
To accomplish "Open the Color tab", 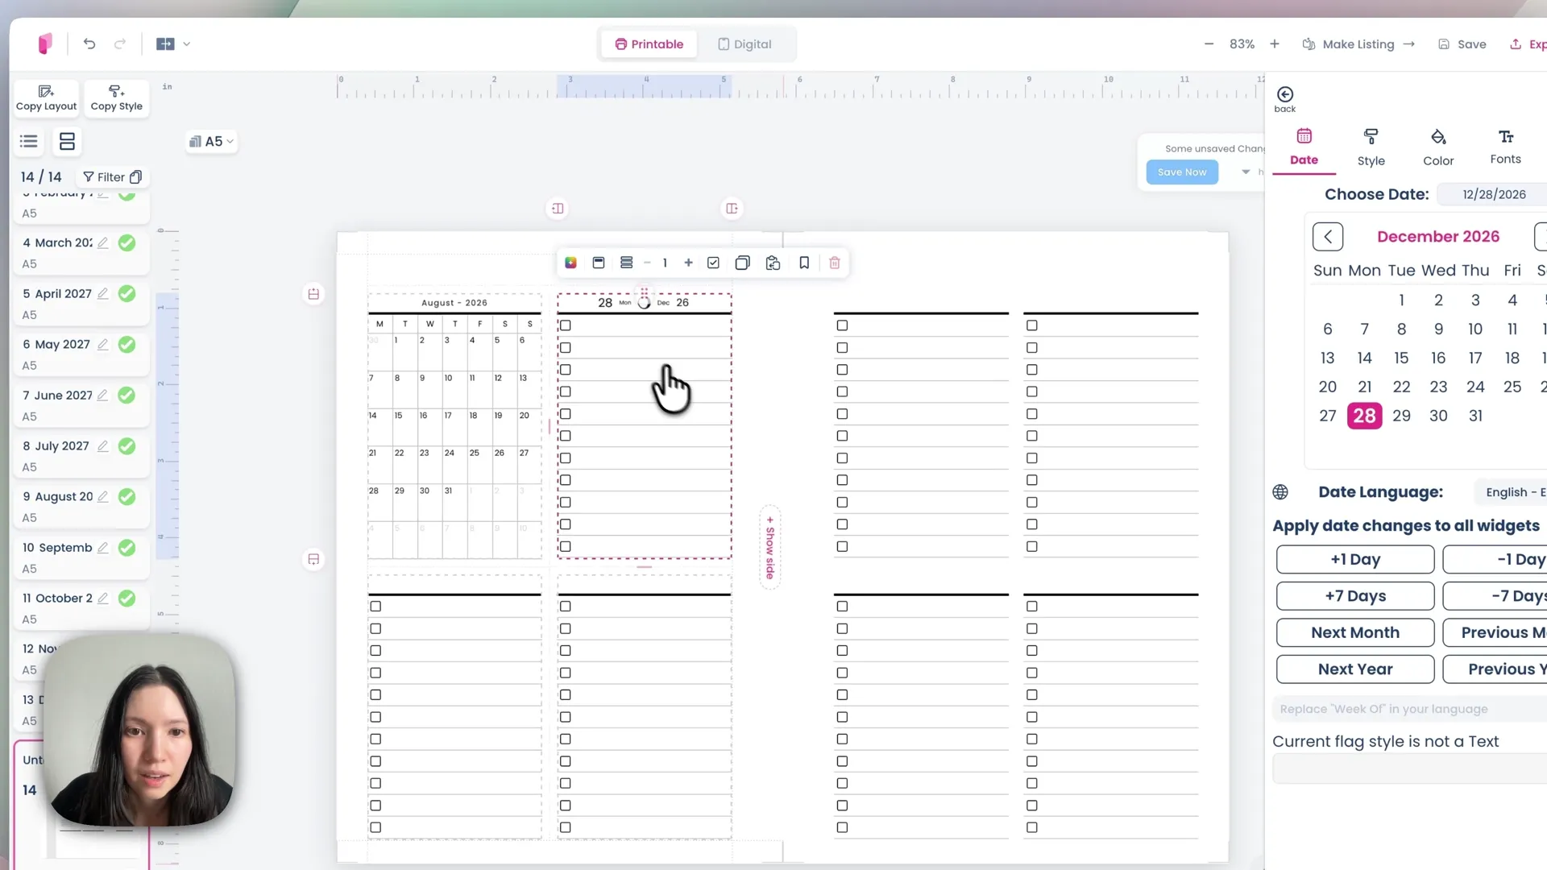I will tap(1438, 147).
